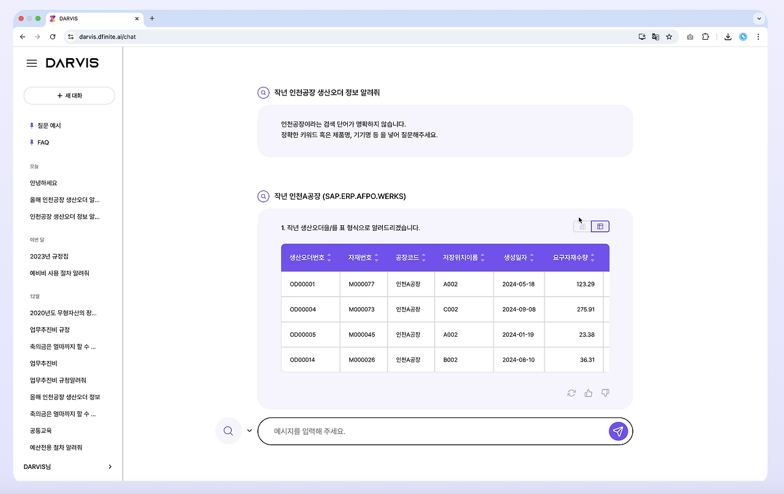Image resolution: width=784 pixels, height=494 pixels.
Task: Click the 2024-09-08 date cell
Action: coord(519,309)
